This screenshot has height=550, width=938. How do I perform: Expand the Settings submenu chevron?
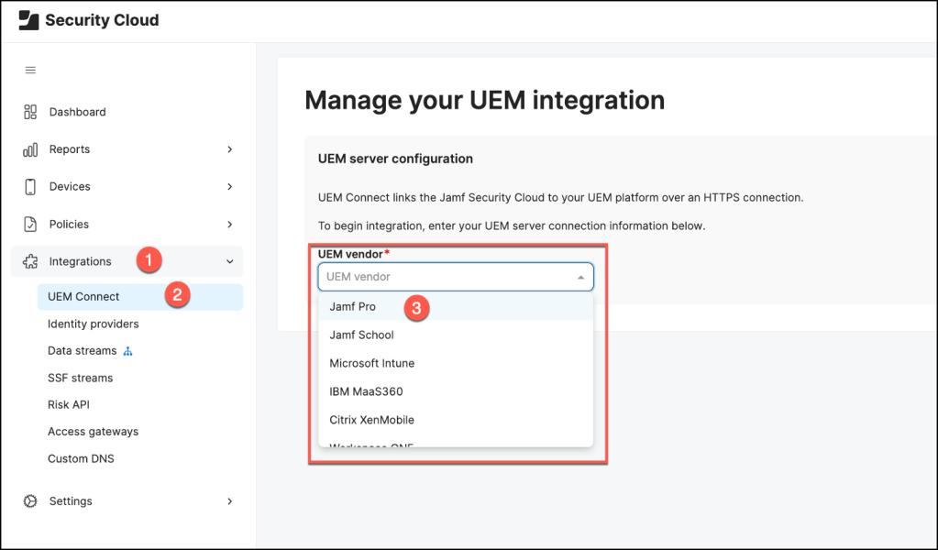coord(229,501)
